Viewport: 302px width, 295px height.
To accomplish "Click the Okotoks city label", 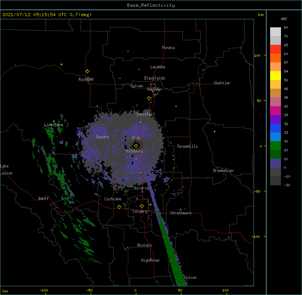I will coord(144,245).
